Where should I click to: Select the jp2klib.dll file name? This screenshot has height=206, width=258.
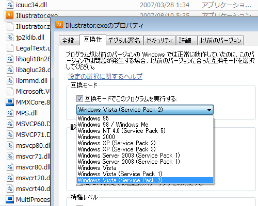click(30, 37)
